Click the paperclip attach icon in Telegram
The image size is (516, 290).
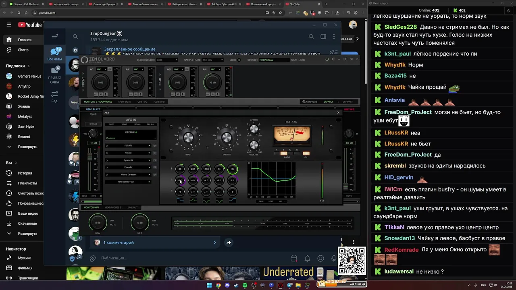[92, 258]
